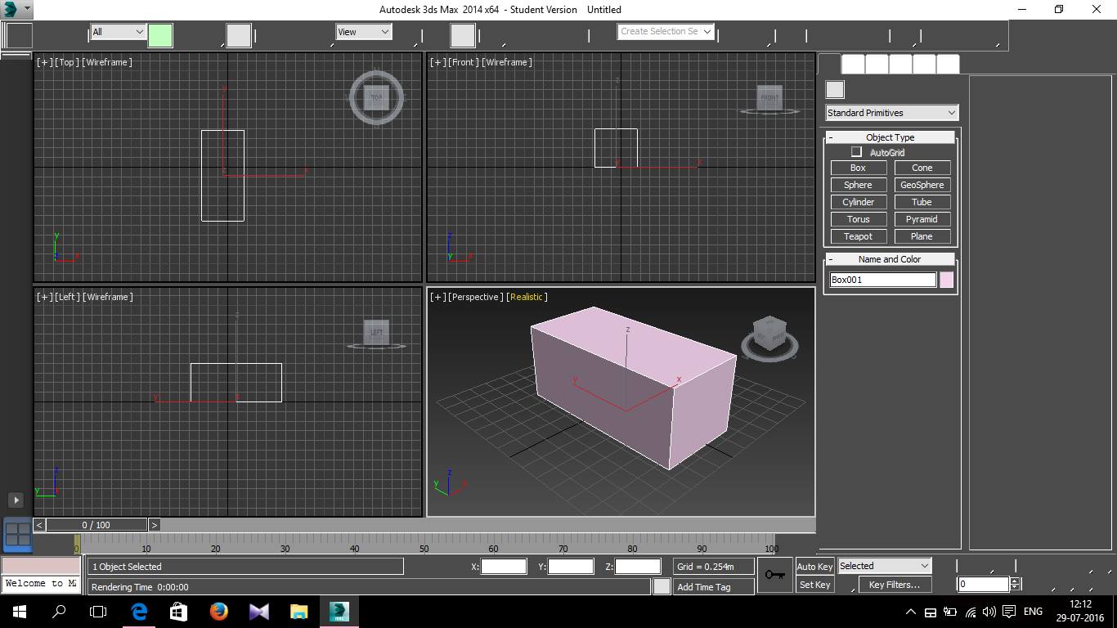Open File Explorer from the taskbar
Image resolution: width=1117 pixels, height=628 pixels.
click(x=298, y=612)
